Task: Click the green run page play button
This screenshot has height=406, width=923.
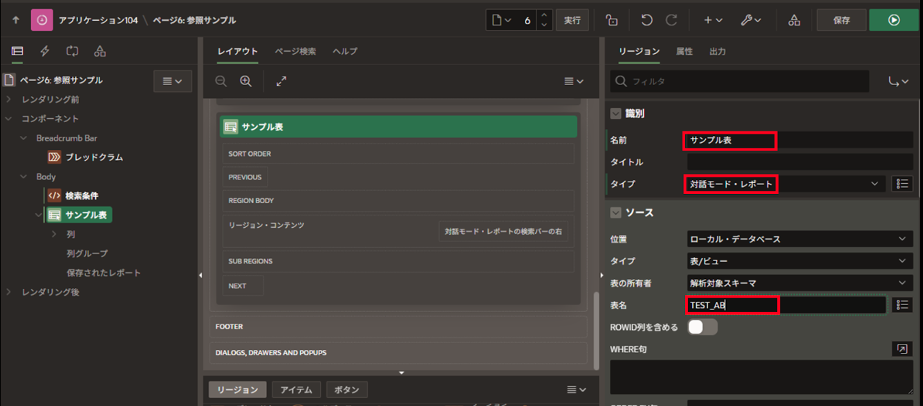Action: point(893,20)
